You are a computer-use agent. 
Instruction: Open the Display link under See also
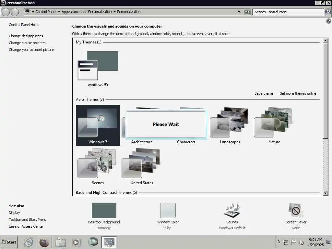(14, 213)
